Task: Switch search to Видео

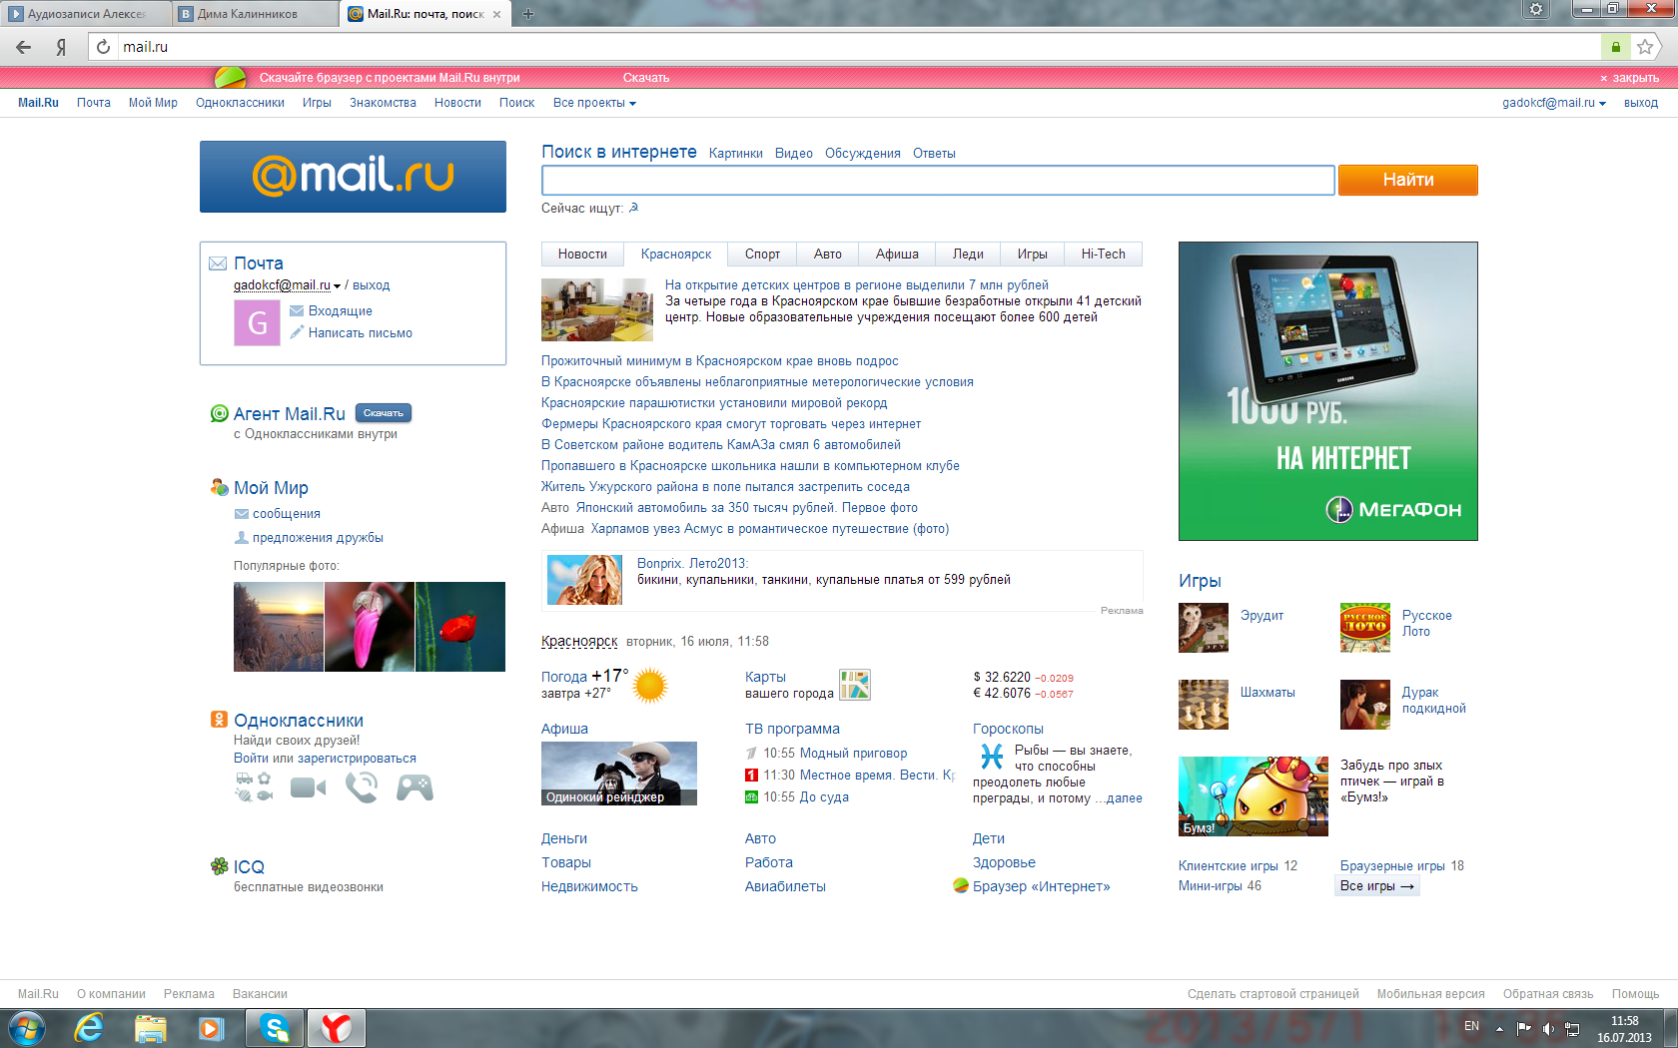Action: point(794,154)
